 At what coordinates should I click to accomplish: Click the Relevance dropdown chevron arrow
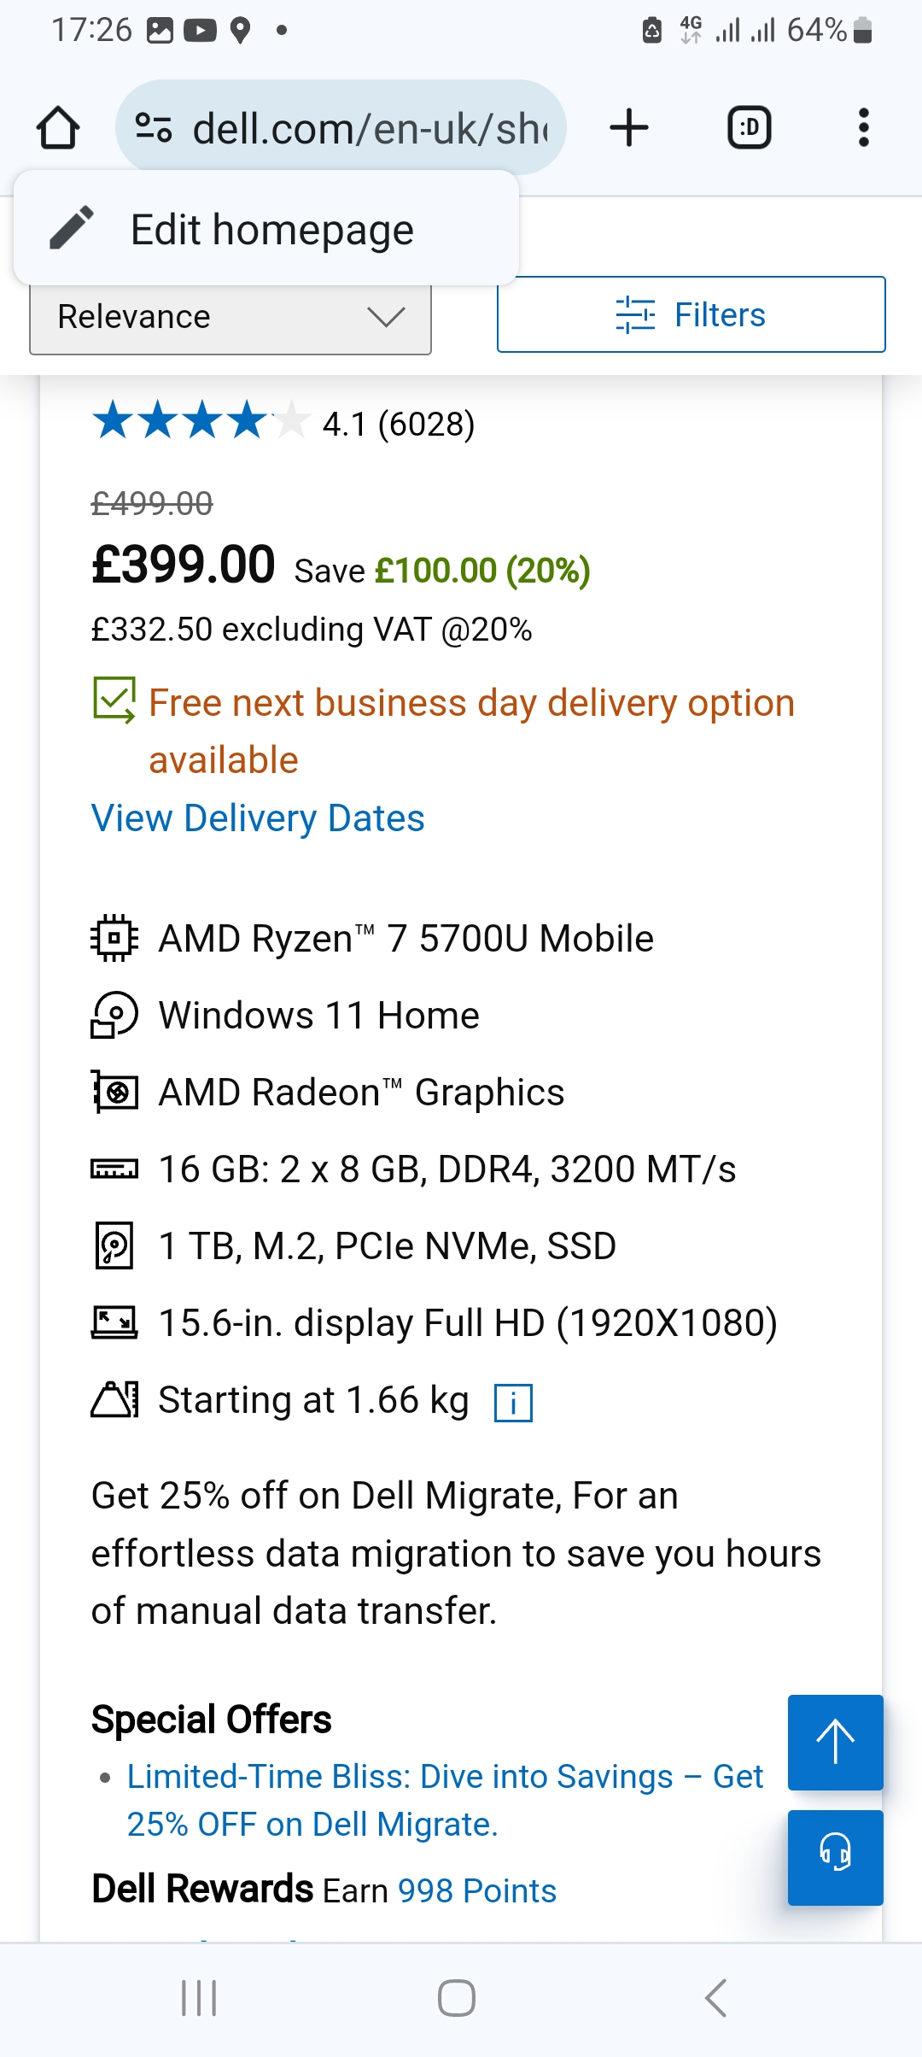pos(386,317)
